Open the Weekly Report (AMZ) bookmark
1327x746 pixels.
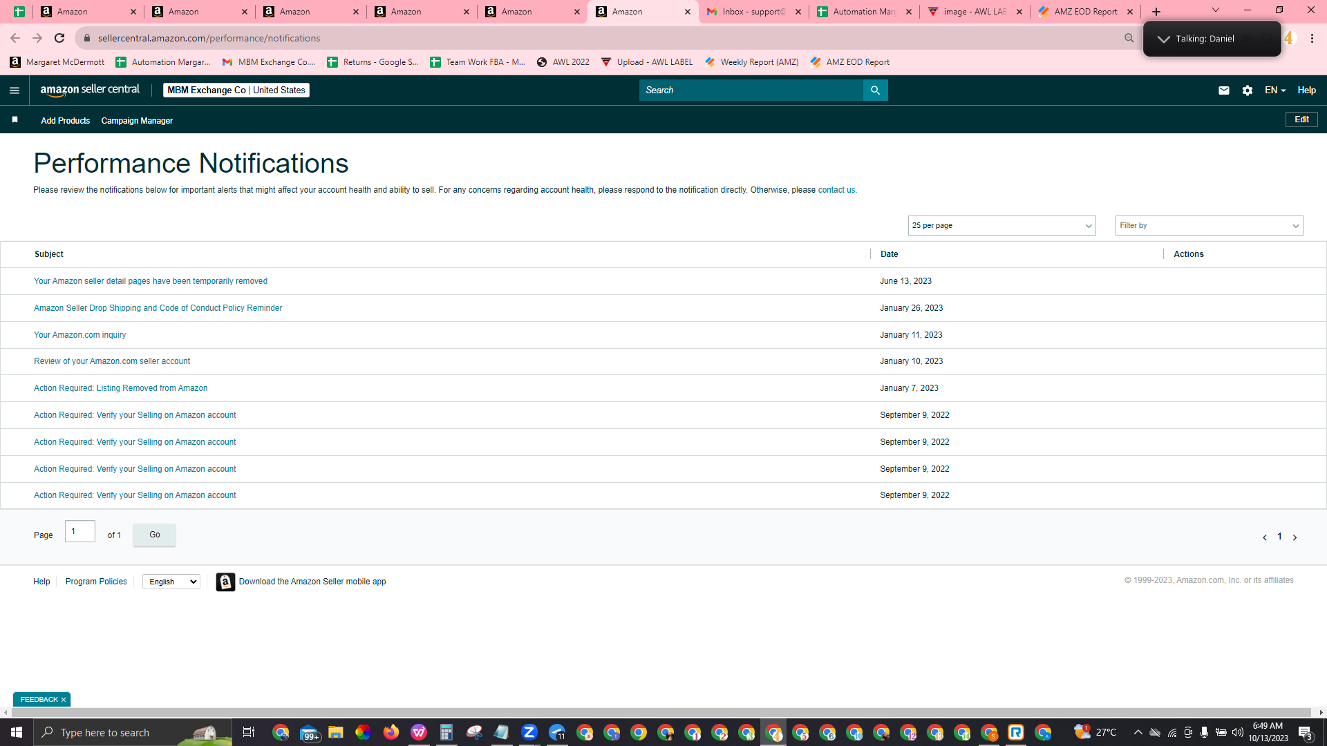[751, 62]
